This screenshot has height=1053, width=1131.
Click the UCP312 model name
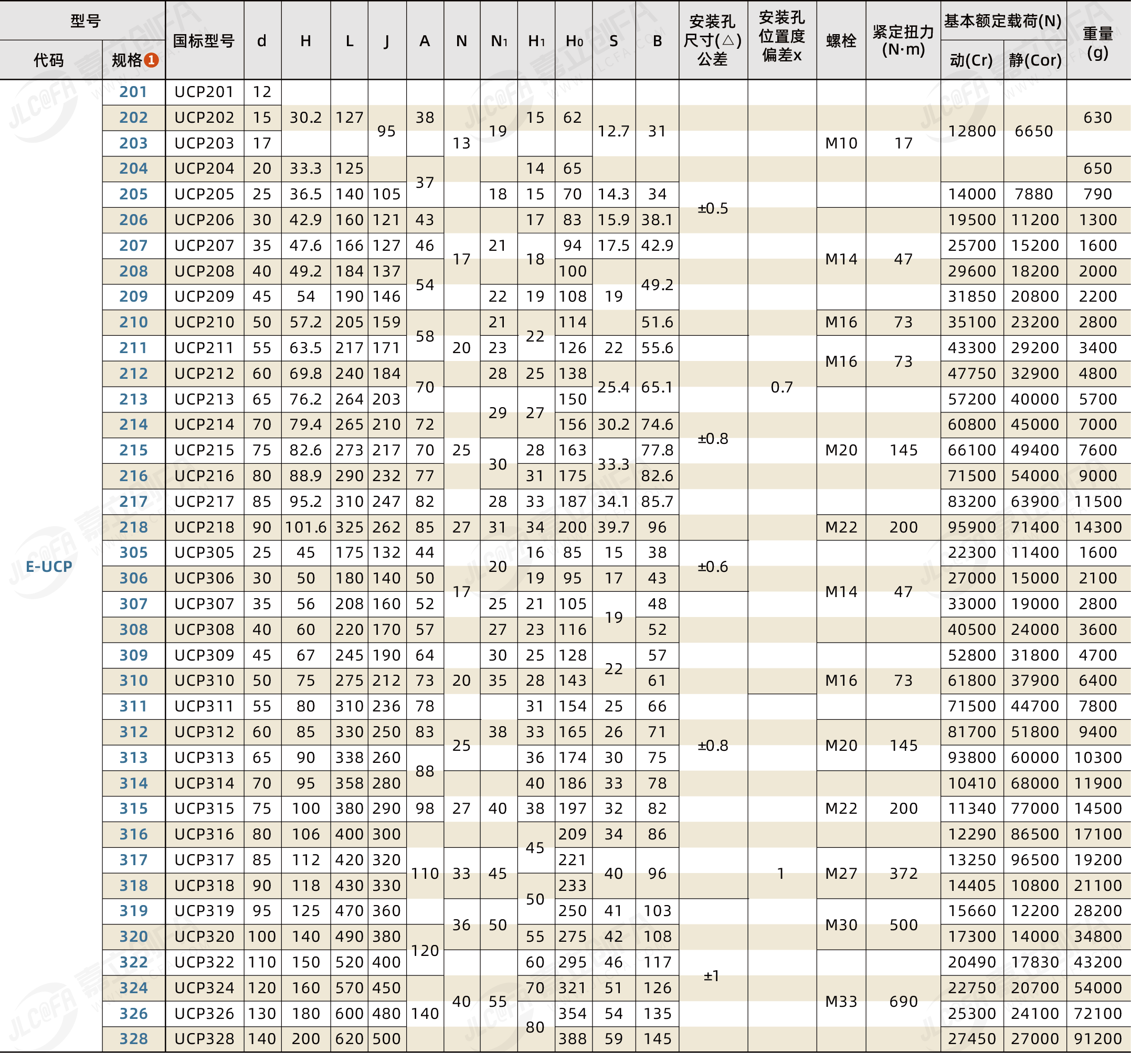coord(204,731)
